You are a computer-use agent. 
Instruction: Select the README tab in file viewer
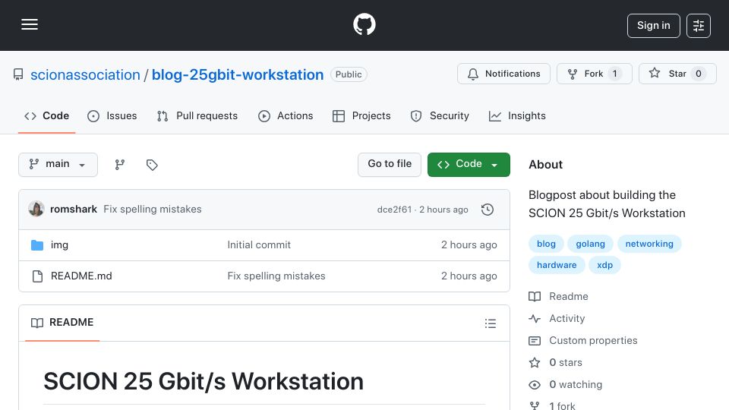coord(62,323)
